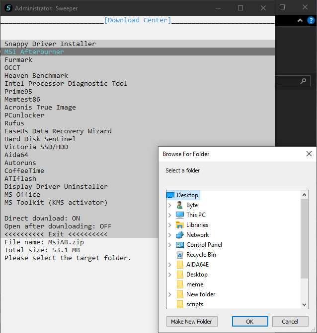Click the Control Panel icon
The height and width of the screenshot is (333, 317).
(180, 245)
